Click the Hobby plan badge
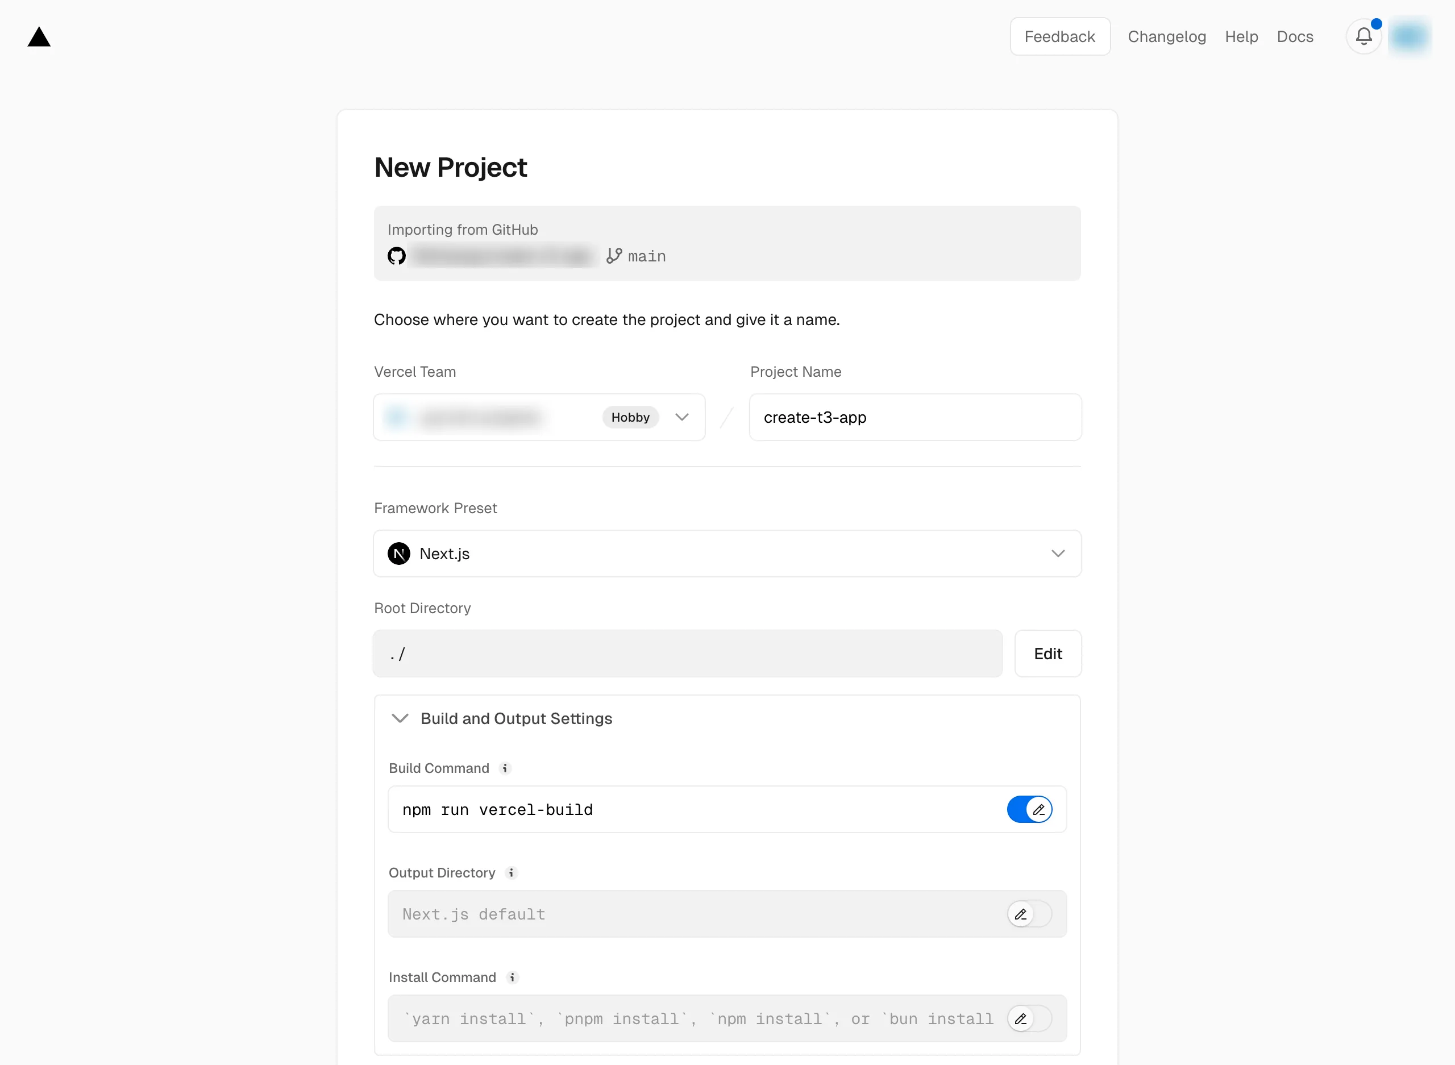Screen dimensions: 1455x1065 click(x=630, y=417)
